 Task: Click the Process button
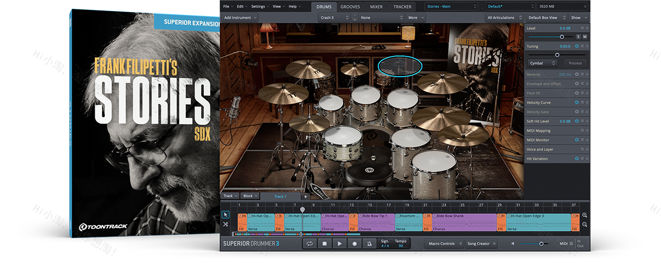click(x=575, y=63)
